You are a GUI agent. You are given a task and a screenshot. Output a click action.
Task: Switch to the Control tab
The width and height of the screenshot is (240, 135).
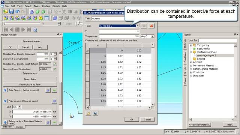[x=19, y=127]
